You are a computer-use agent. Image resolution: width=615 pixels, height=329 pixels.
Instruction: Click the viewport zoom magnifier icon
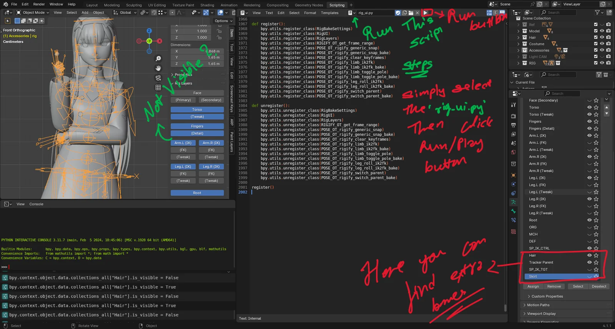158,58
